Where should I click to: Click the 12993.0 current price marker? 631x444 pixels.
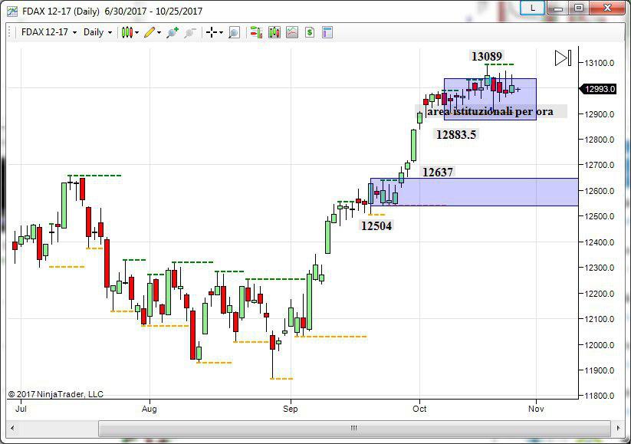[x=598, y=89]
